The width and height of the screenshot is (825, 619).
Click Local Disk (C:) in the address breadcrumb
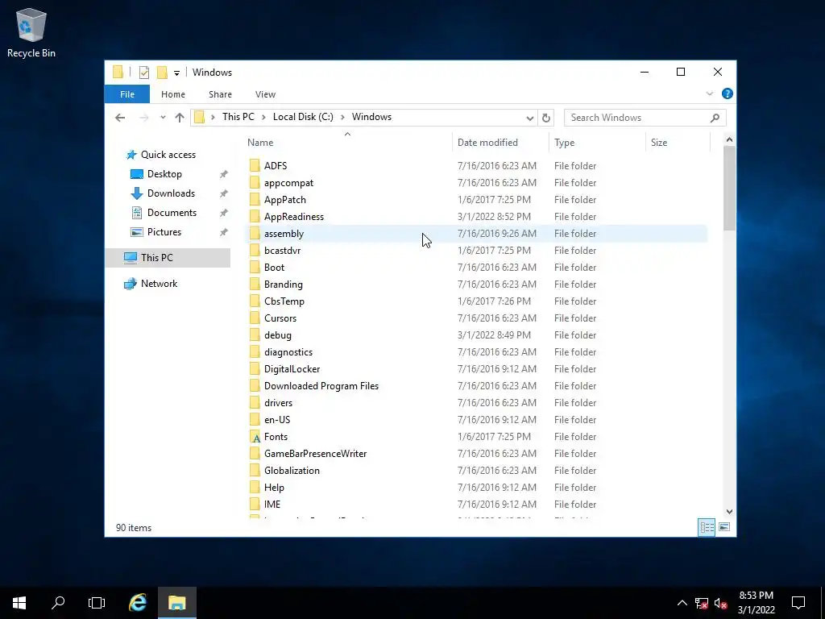coord(303,117)
